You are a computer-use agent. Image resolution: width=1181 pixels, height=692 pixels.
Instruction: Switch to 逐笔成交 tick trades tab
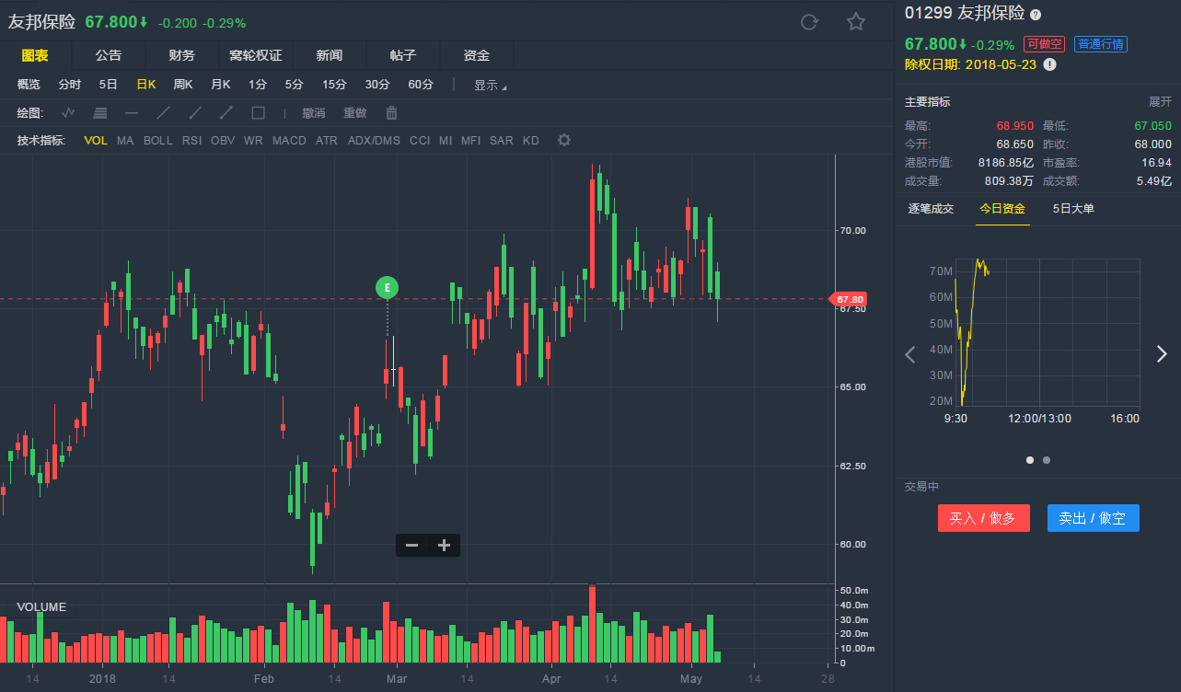[931, 209]
